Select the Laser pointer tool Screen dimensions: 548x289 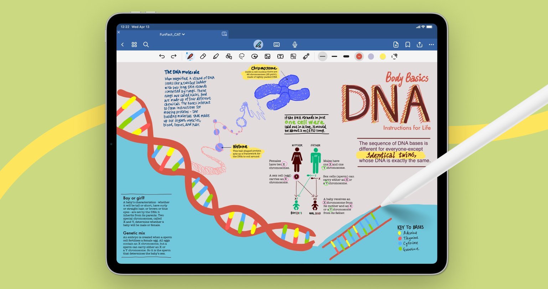[306, 56]
